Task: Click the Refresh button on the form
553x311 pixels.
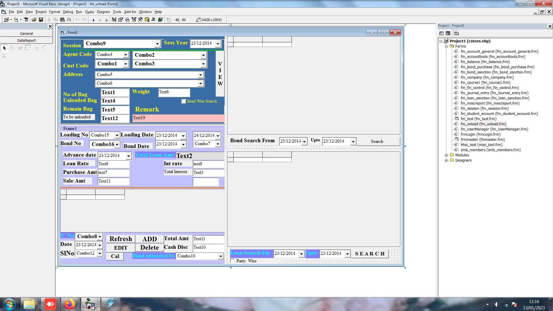Action: click(120, 239)
